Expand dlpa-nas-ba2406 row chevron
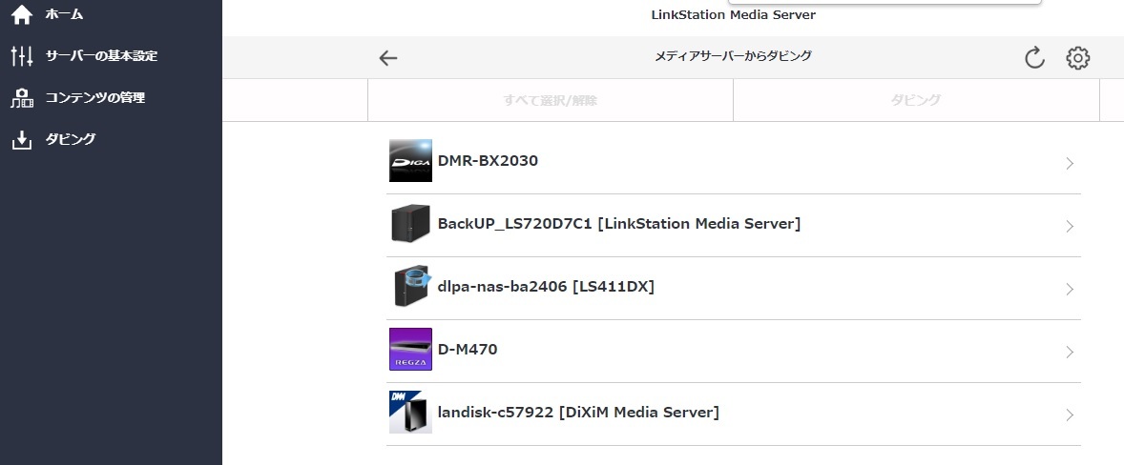 [1070, 290]
